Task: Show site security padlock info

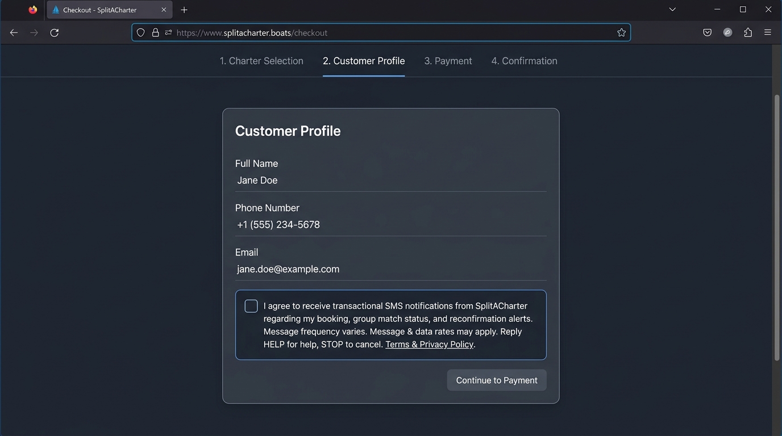Action: 155,33
